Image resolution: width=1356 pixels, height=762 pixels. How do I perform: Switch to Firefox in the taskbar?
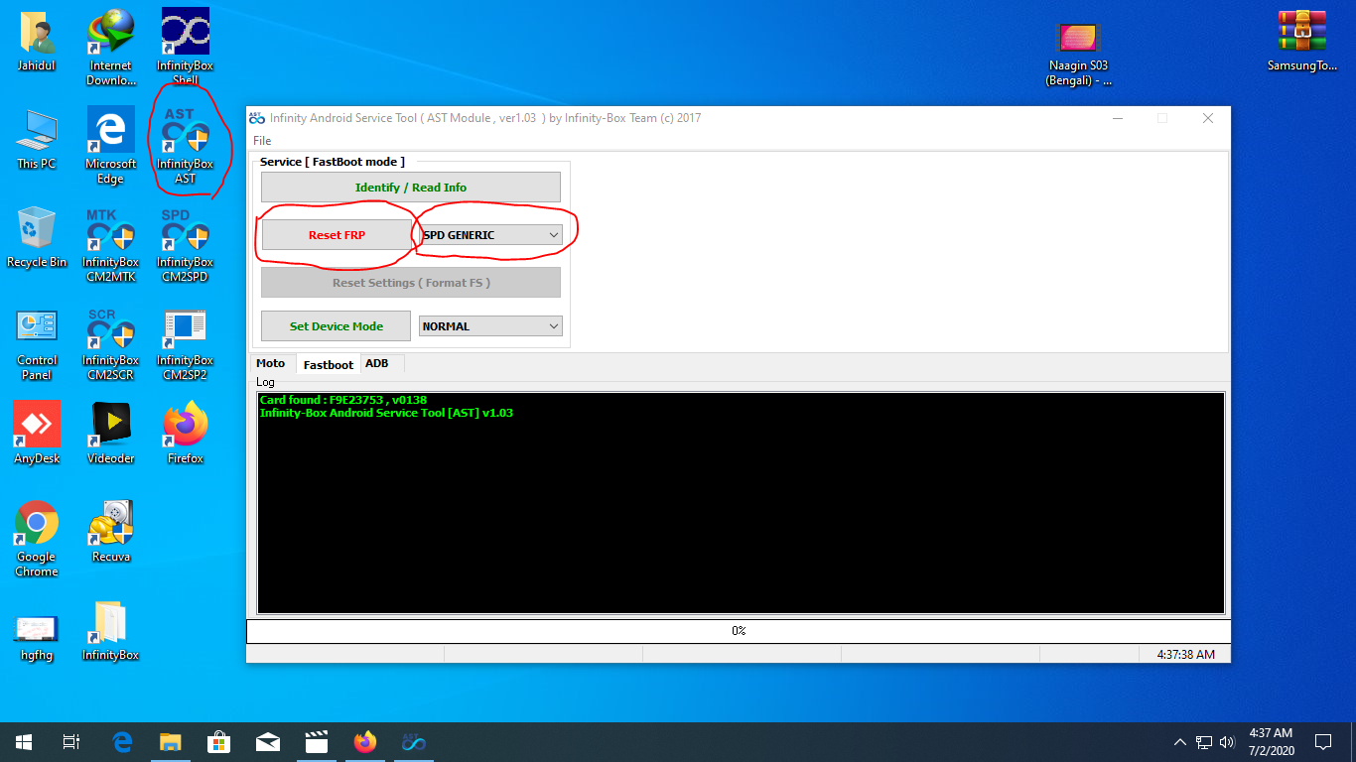(365, 742)
